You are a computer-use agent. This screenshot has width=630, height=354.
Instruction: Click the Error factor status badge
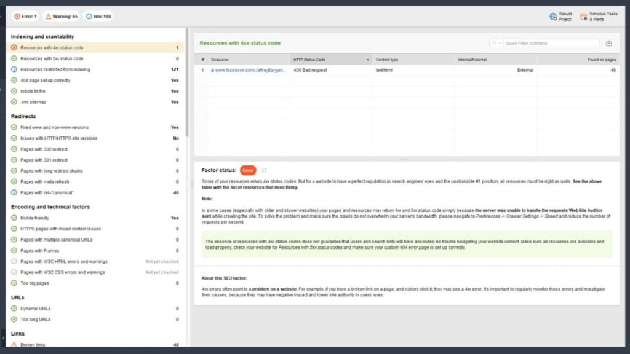[x=248, y=170]
